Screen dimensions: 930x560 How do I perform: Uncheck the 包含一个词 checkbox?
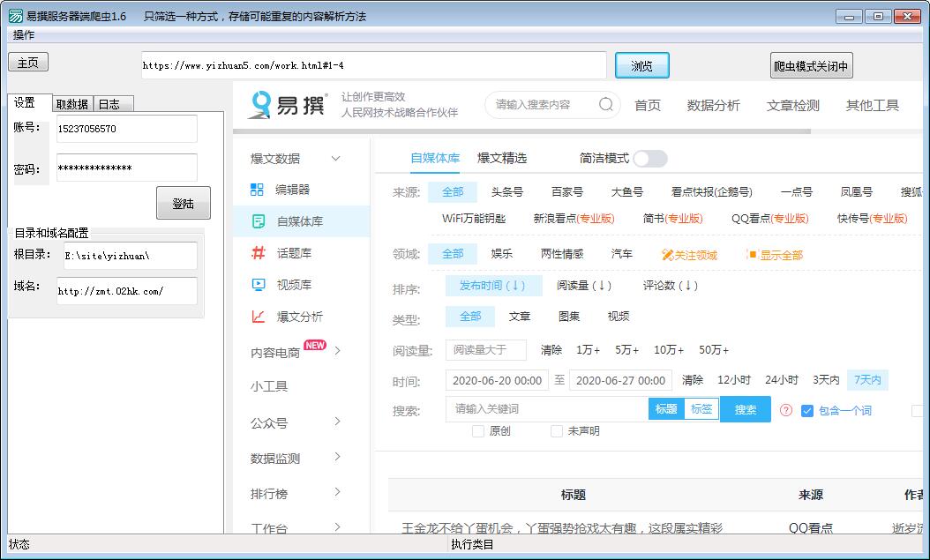point(806,410)
